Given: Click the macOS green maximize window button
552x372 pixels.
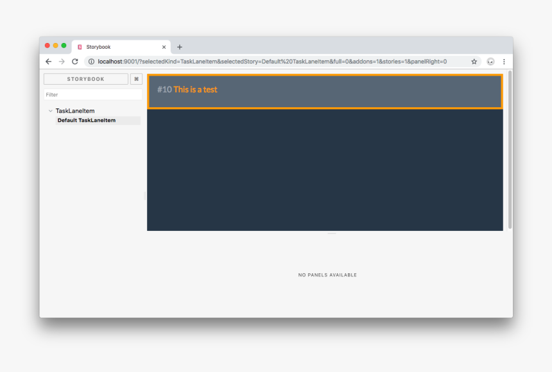Looking at the screenshot, I should [x=64, y=46].
